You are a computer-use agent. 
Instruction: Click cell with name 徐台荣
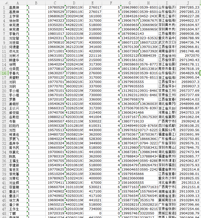(x=18, y=21)
